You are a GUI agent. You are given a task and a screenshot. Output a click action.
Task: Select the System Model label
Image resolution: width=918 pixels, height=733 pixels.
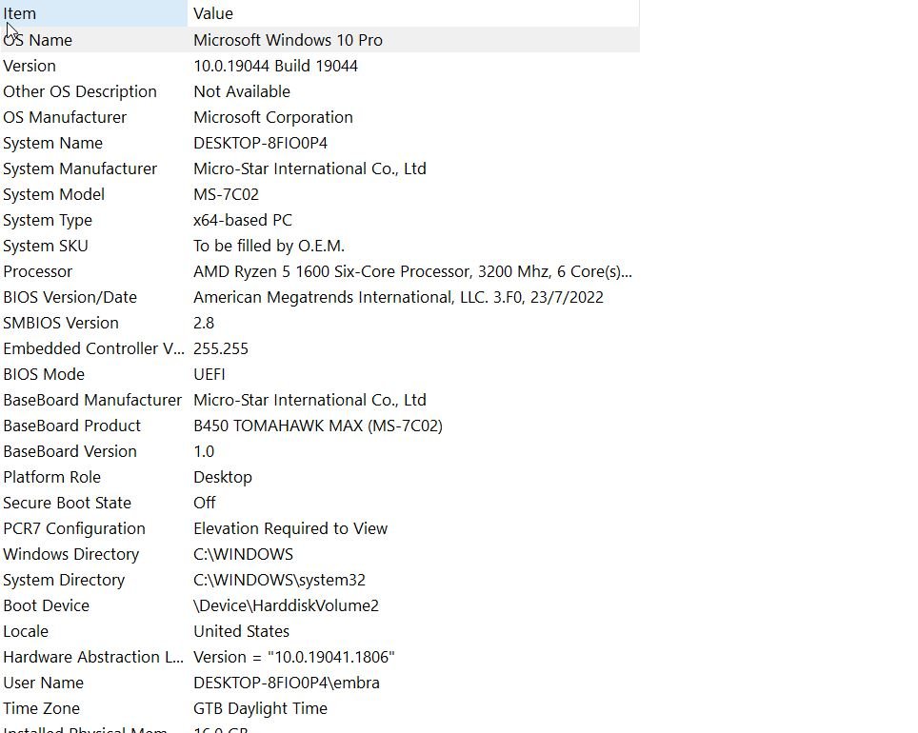point(54,194)
